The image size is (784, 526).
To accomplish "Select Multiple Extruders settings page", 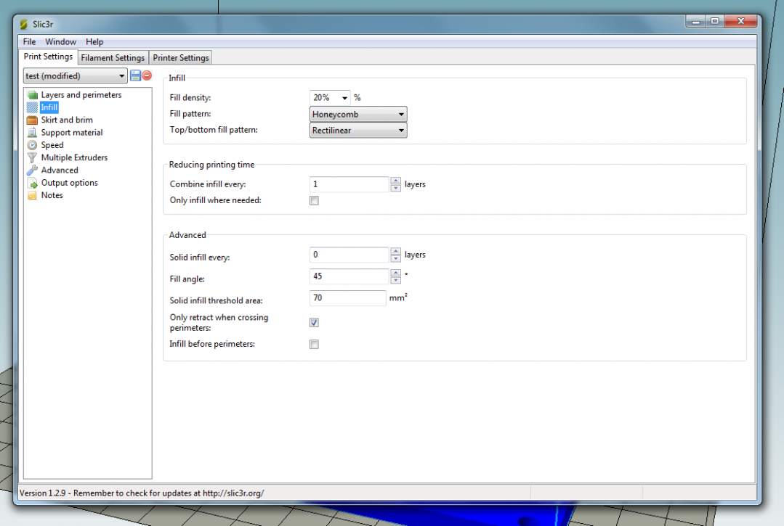I will (75, 157).
